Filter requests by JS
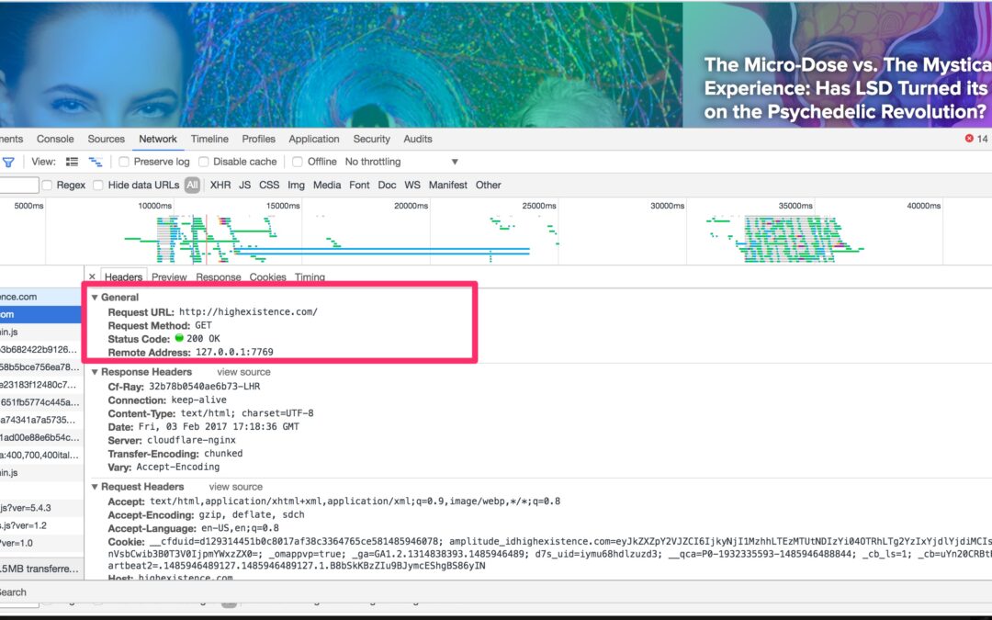The image size is (992, 620). tap(245, 186)
